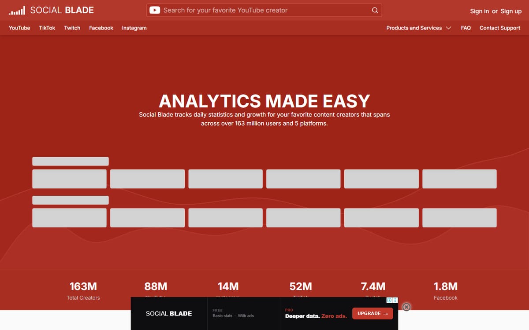529x330 pixels.
Task: Open the Facebook nav item
Action: [x=101, y=28]
